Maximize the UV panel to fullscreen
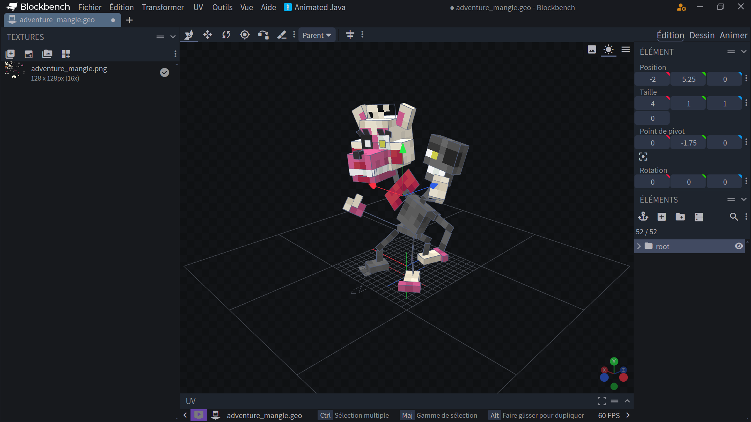Viewport: 751px width, 422px height. click(602, 401)
